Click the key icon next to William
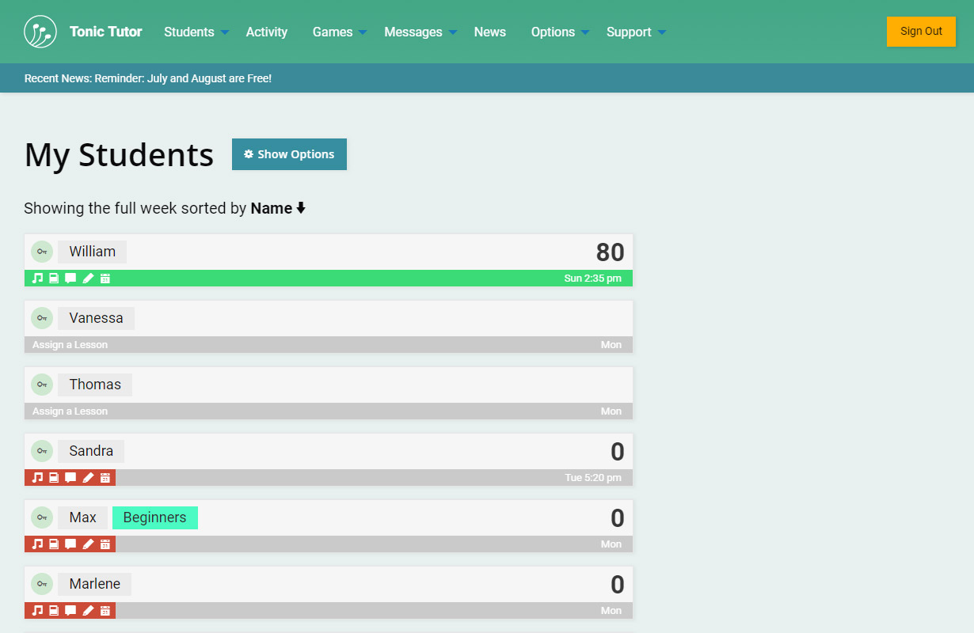Screen dimensions: 974x633 tap(42, 252)
